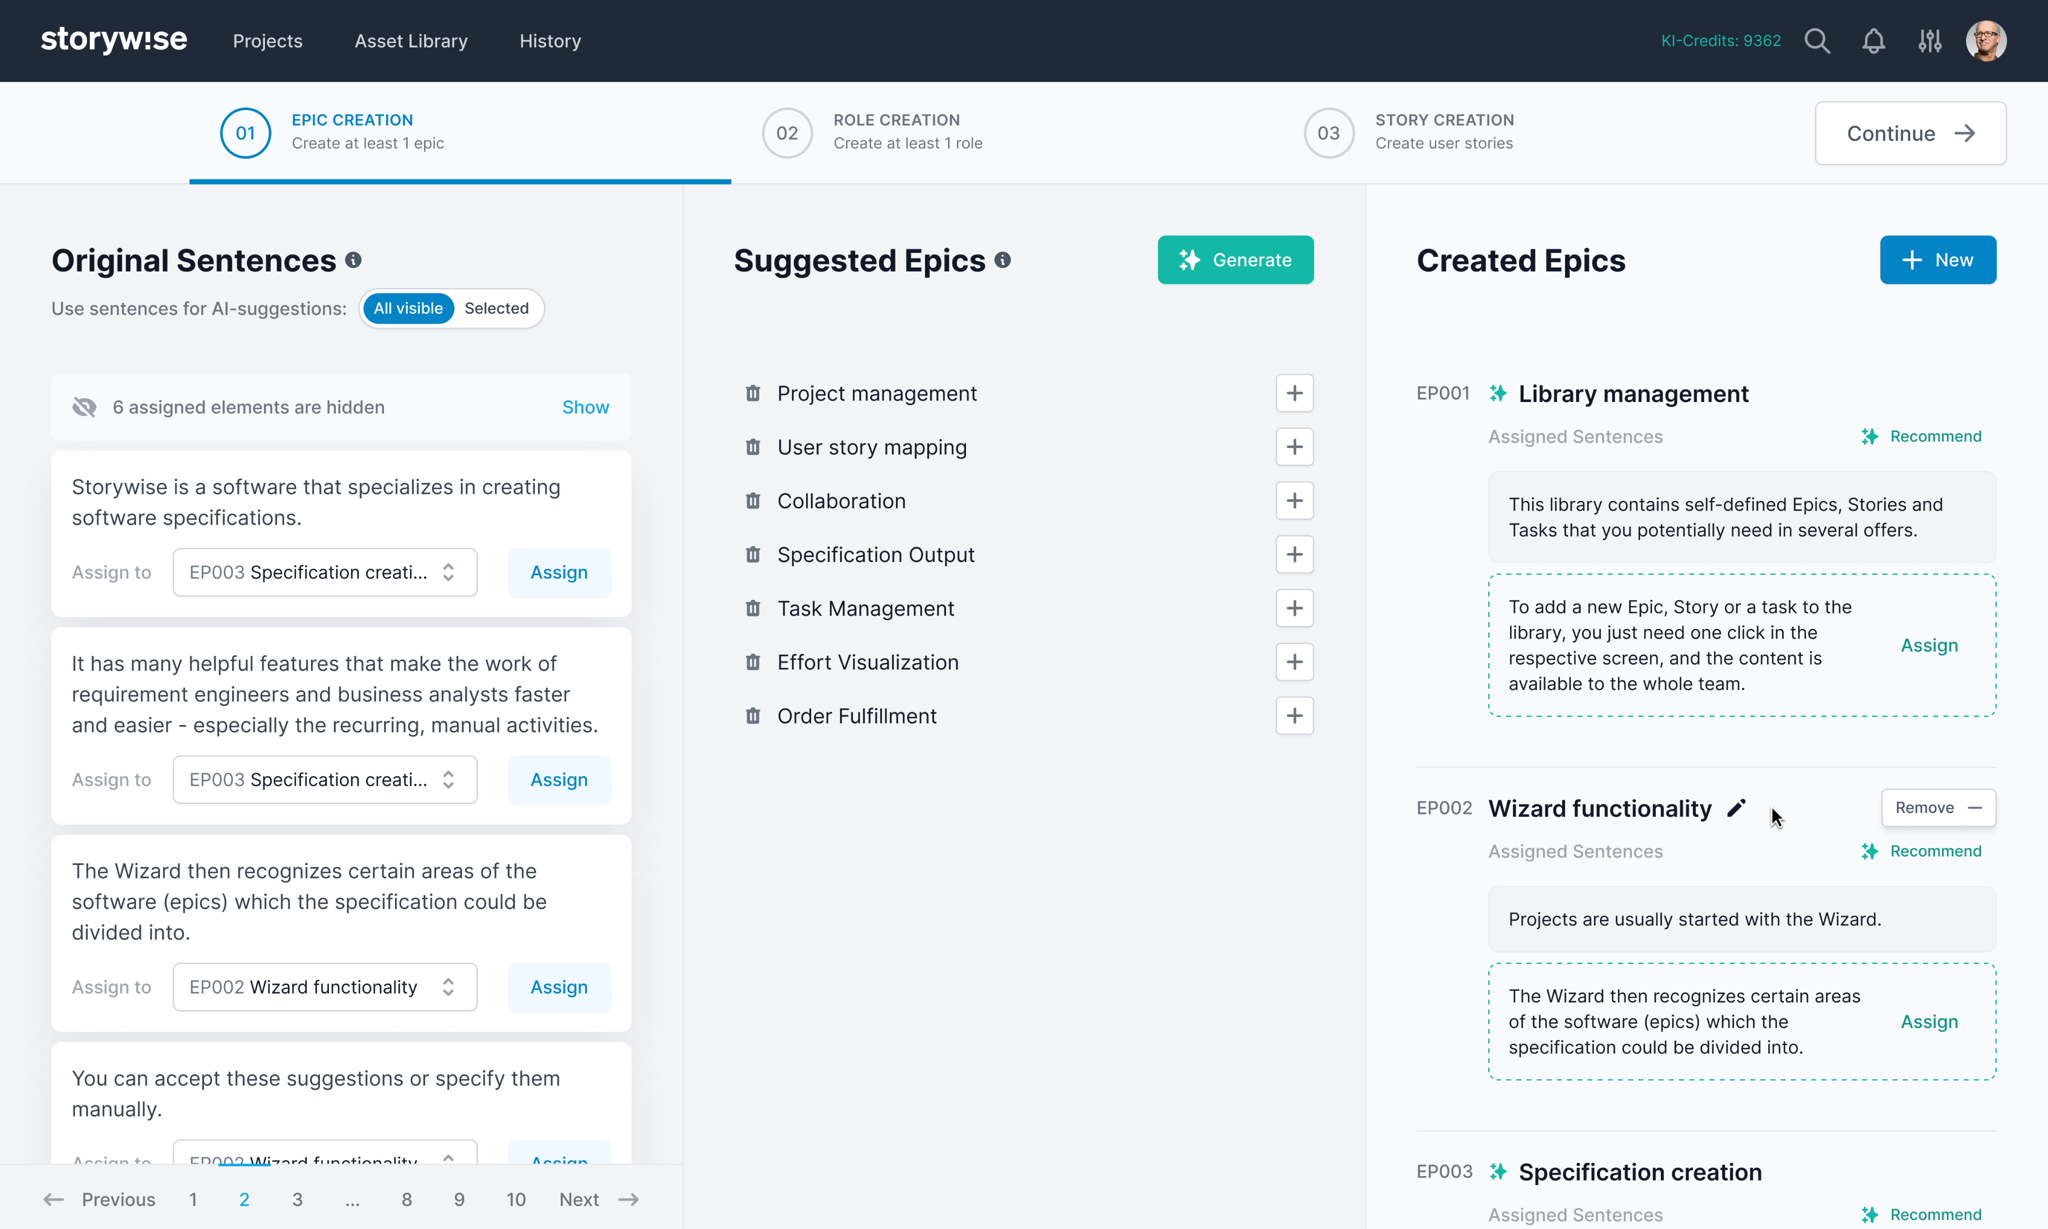
Task: Expand epic selector for helpful features sentence
Action: (x=324, y=779)
